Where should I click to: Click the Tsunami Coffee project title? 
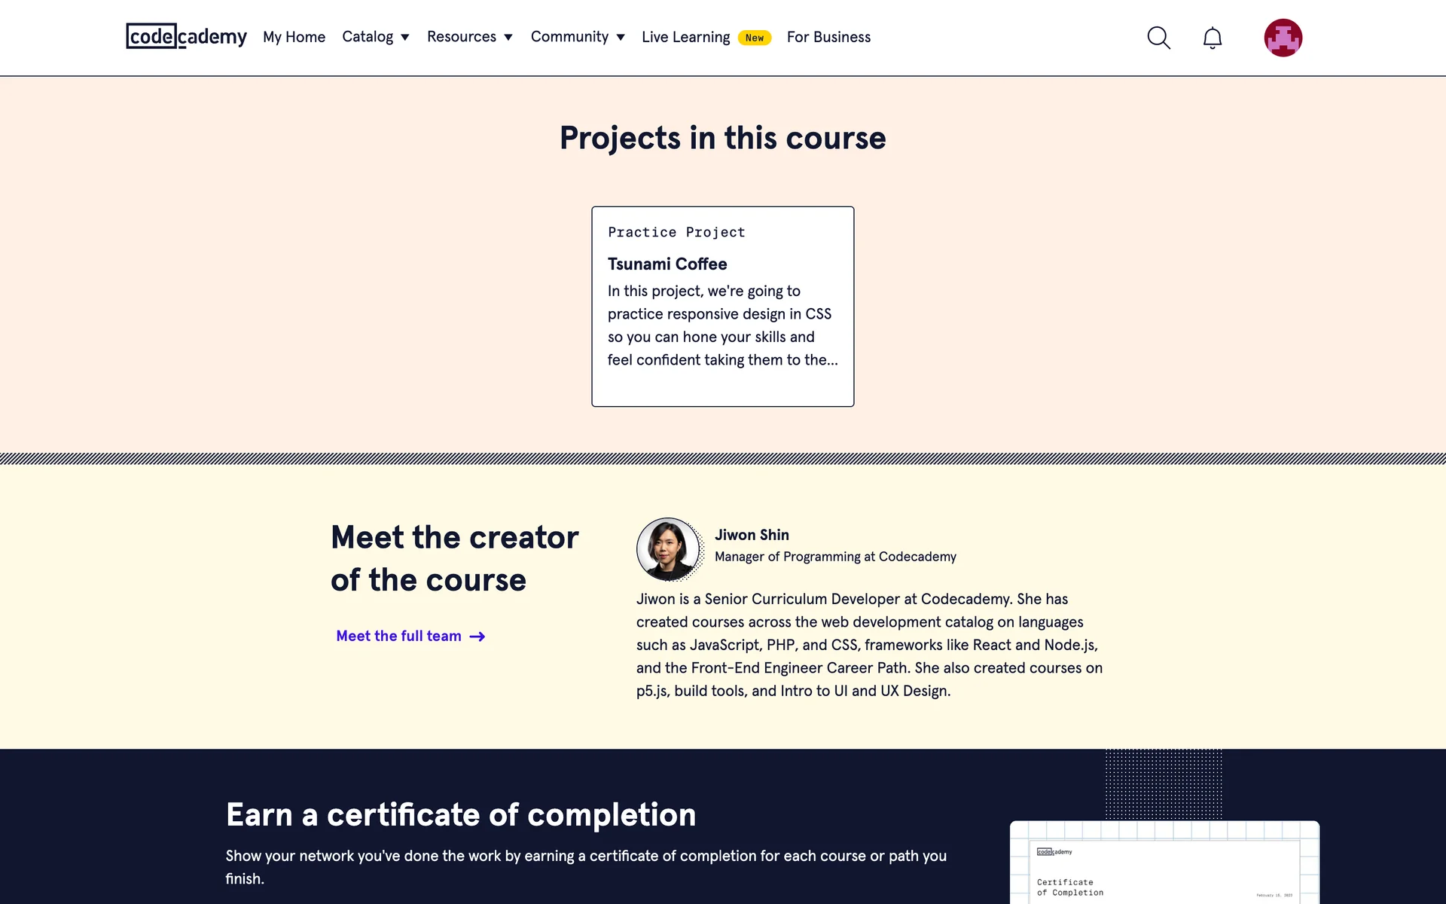tap(667, 264)
